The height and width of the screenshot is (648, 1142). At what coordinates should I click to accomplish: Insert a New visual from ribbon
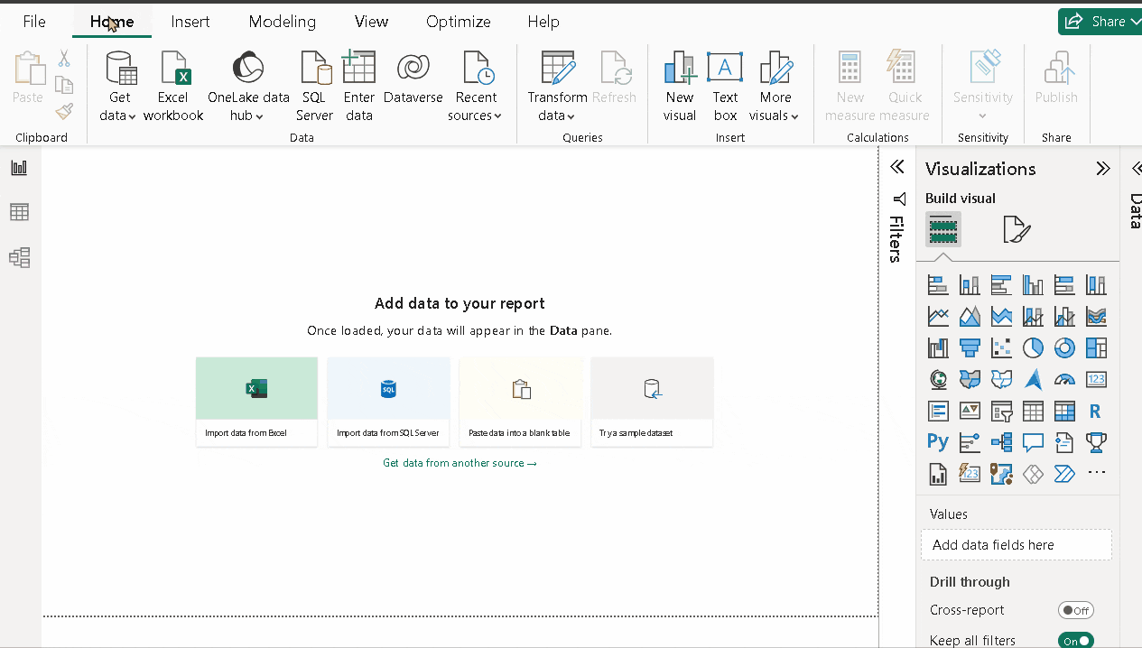pos(680,87)
